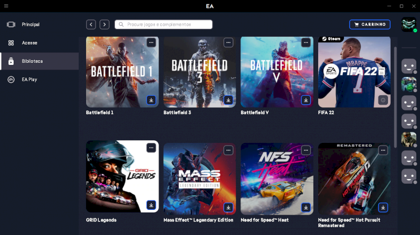Navigate back with the left arrow button

pos(91,25)
